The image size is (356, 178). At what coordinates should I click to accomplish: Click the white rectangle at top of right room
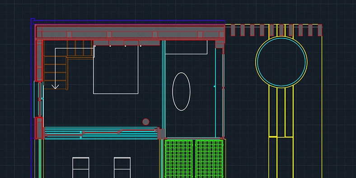(187, 47)
